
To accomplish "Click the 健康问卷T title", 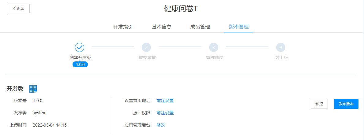I will tap(181, 9).
